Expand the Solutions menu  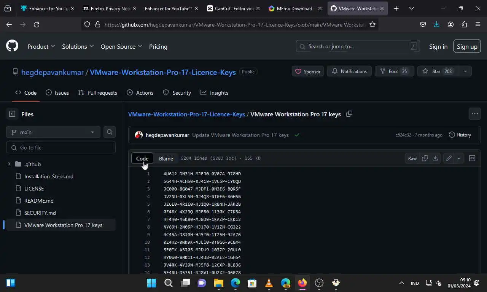tap(78, 46)
